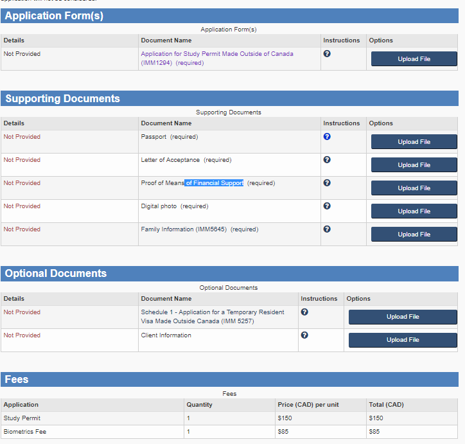The width and height of the screenshot is (465, 444).
Task: Upload Family Information (IMM5645) file
Action: tap(414, 235)
